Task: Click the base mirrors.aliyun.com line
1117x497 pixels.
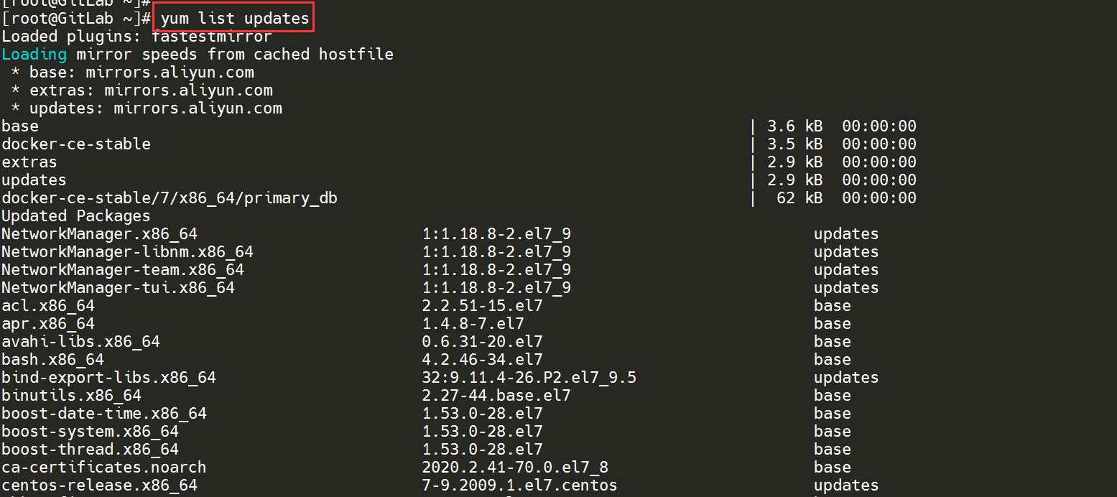Action: [x=133, y=73]
